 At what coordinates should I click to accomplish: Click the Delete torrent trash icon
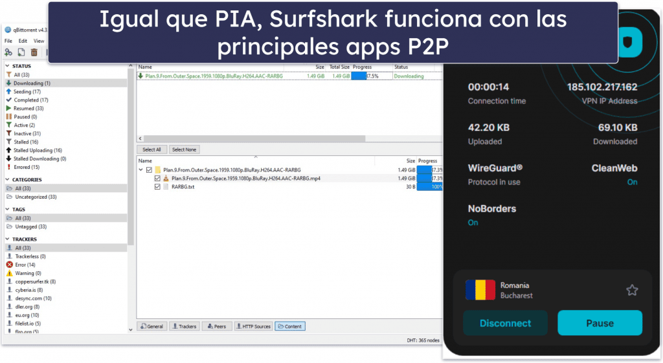pyautogui.click(x=34, y=52)
